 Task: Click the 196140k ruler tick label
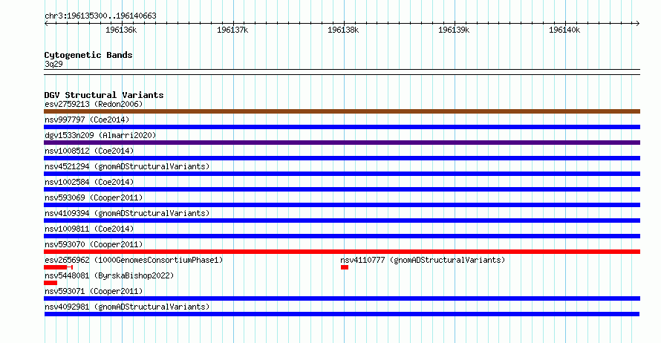tap(564, 30)
